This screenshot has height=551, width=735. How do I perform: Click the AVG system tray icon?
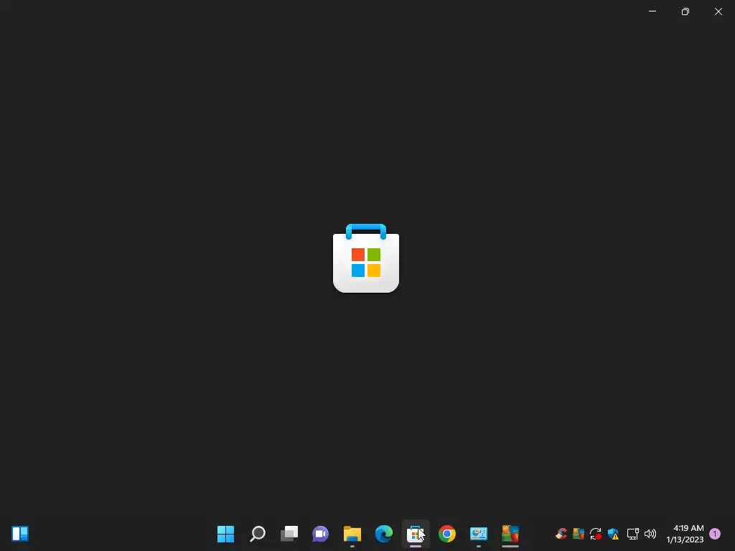(579, 534)
